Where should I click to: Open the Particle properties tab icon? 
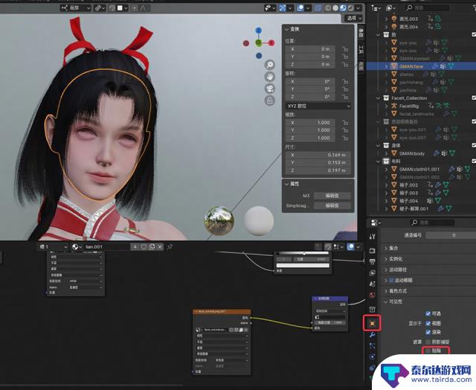[372, 345]
